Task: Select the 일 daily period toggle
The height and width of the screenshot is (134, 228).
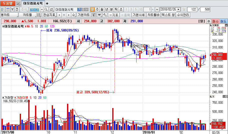Action: (x=92, y=9)
